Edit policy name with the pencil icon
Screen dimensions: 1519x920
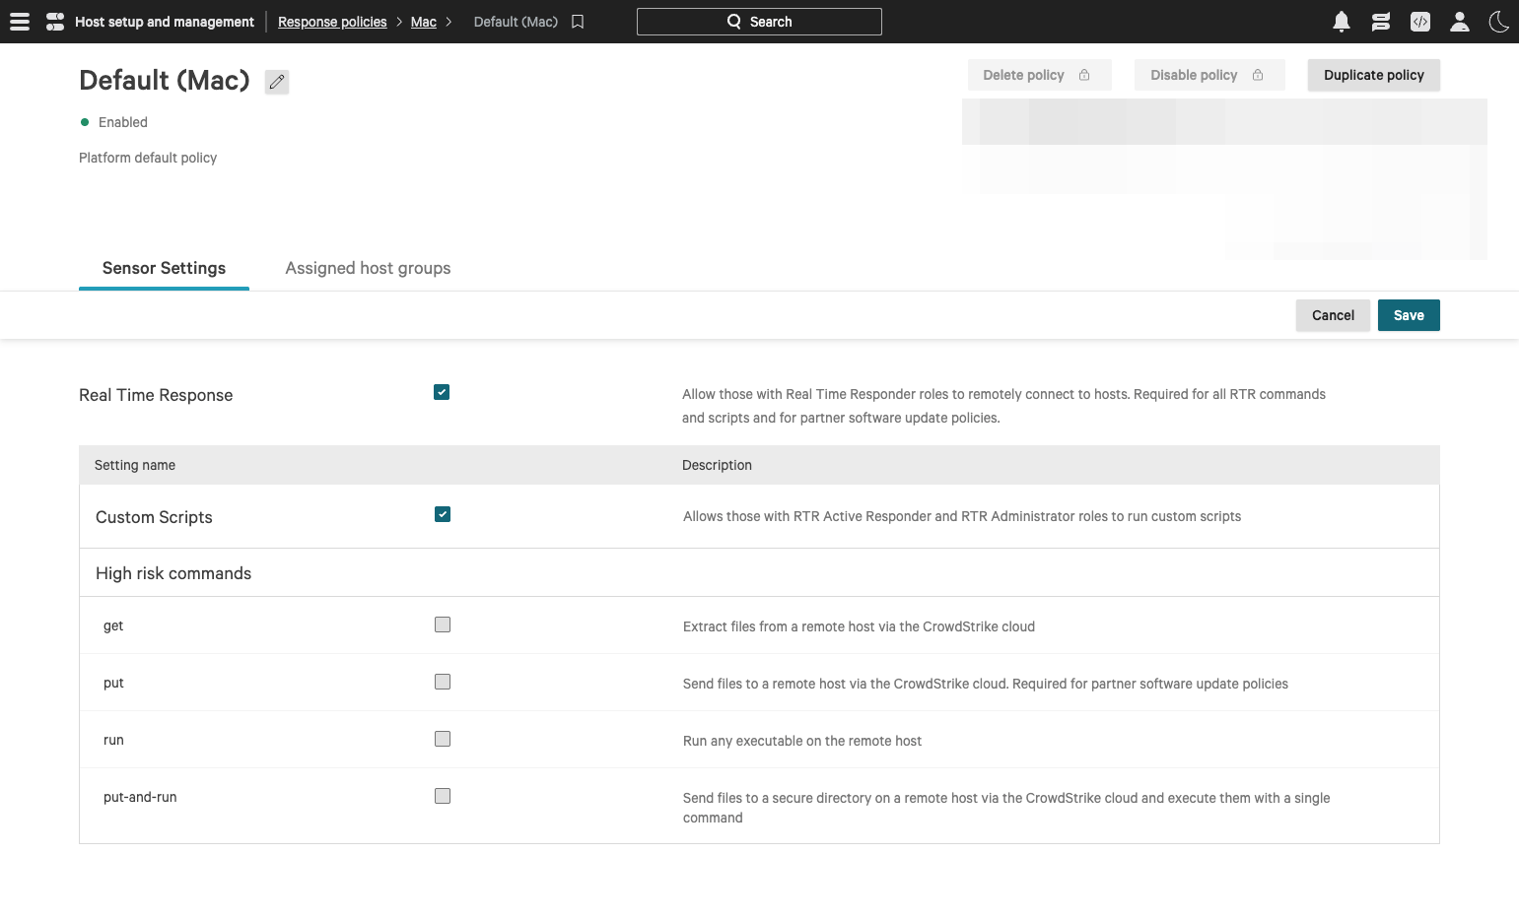(x=277, y=82)
